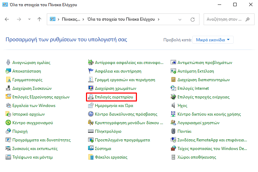Open the Windows Defender firewall brick icon
The width and height of the screenshot is (258, 172).
tap(173, 149)
